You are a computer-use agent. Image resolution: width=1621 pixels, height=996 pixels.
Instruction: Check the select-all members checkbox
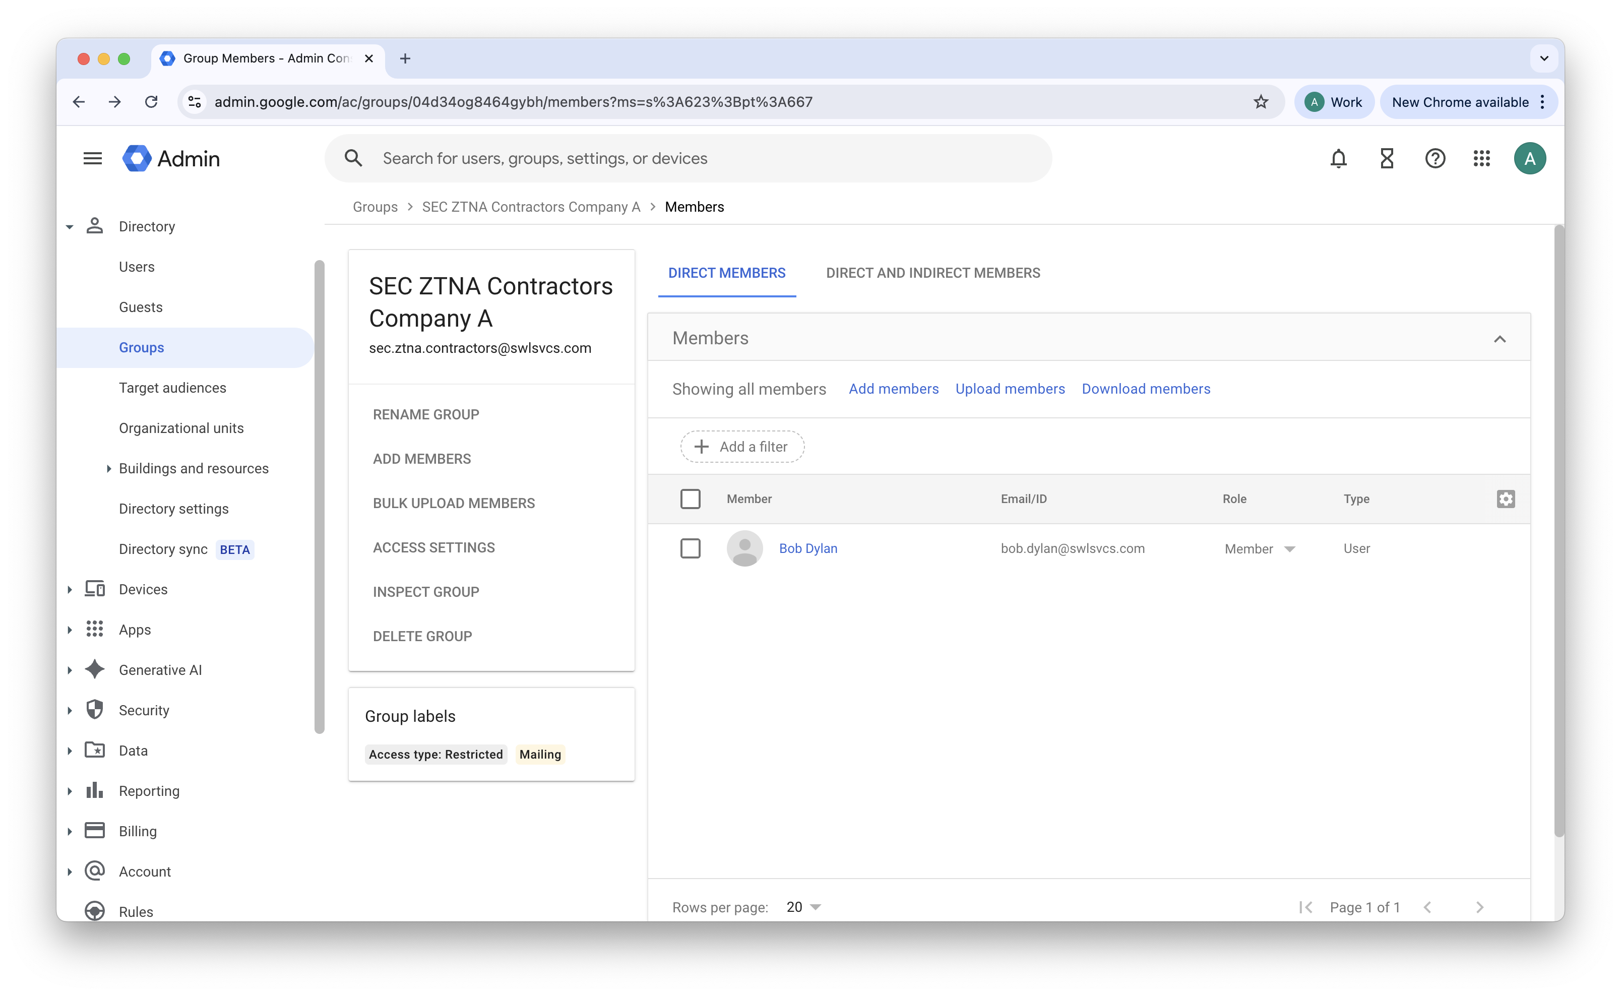pos(690,500)
